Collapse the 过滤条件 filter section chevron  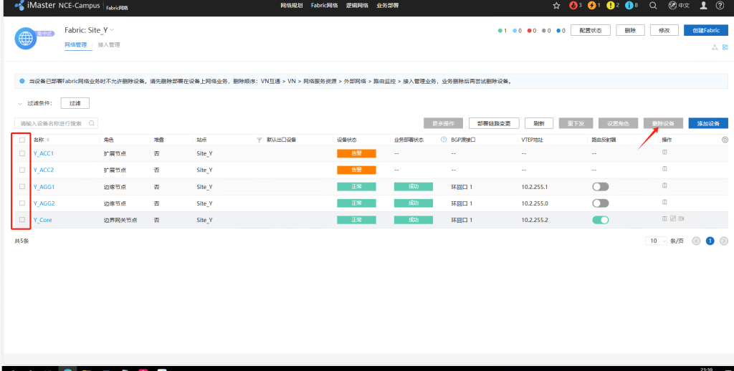pos(20,103)
